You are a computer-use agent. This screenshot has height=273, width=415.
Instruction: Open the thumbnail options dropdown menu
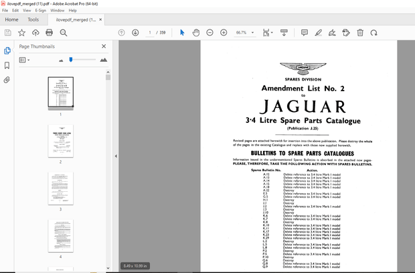24,60
